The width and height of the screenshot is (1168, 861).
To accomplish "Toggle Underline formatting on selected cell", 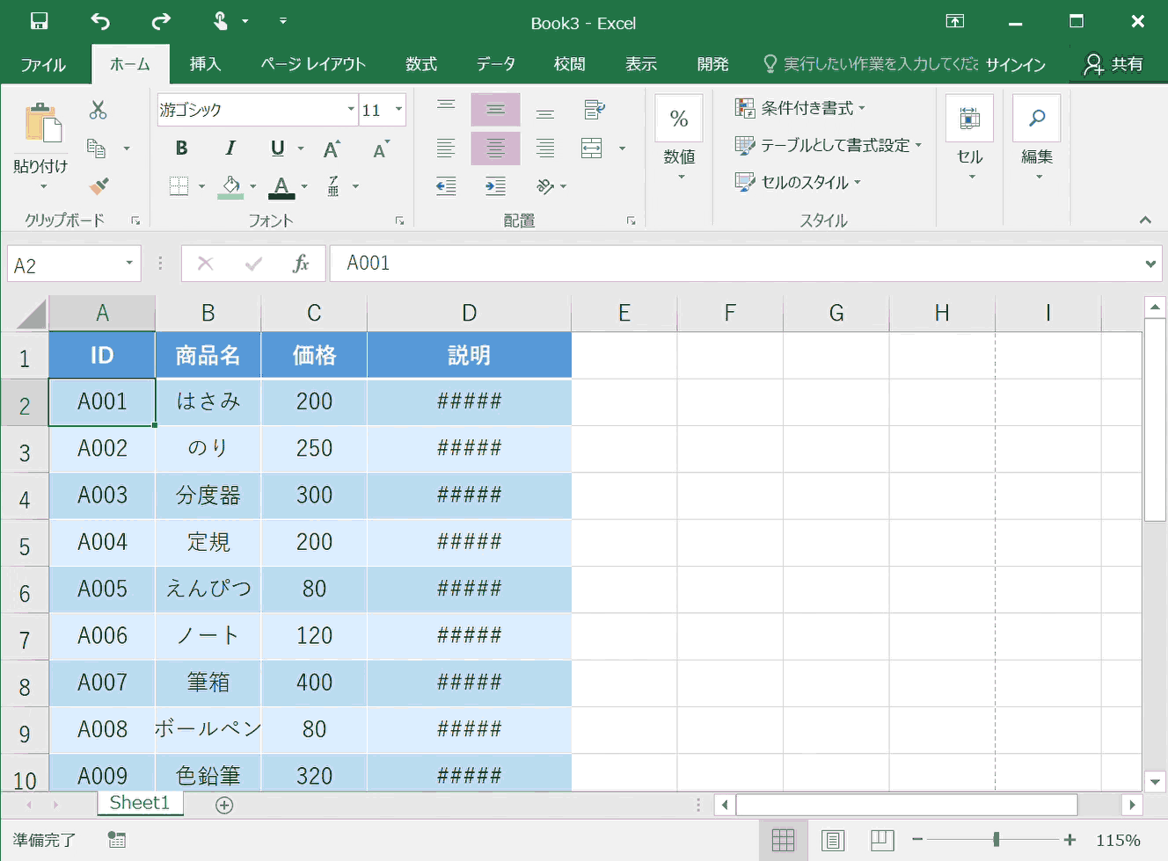I will pos(275,148).
